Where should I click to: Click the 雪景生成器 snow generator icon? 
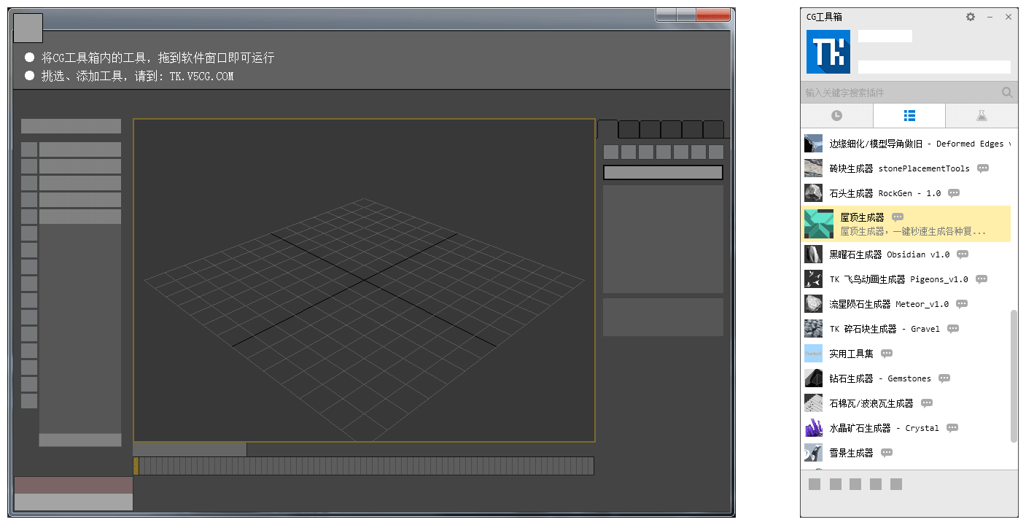tap(812, 453)
